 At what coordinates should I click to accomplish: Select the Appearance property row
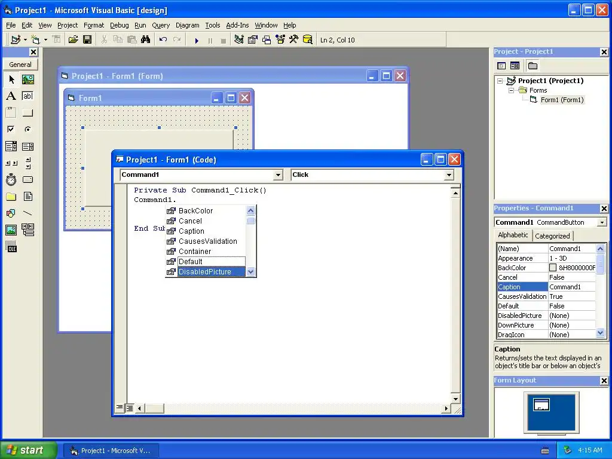[546, 258]
